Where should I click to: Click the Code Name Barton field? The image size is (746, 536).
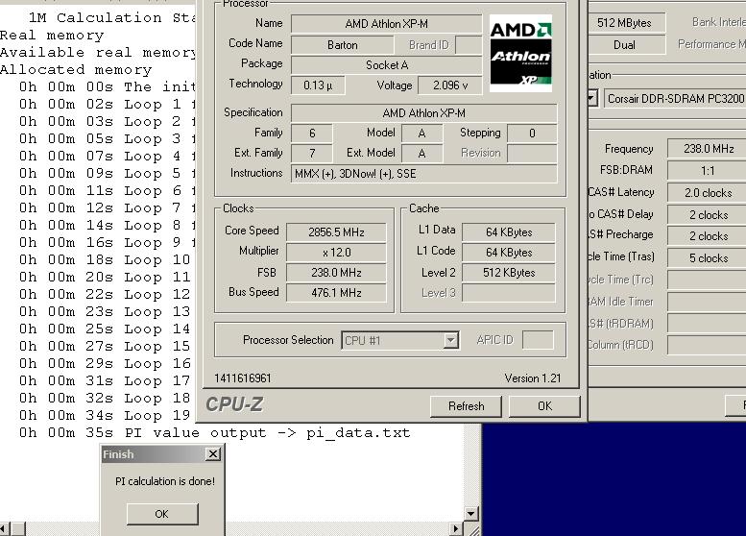point(342,45)
